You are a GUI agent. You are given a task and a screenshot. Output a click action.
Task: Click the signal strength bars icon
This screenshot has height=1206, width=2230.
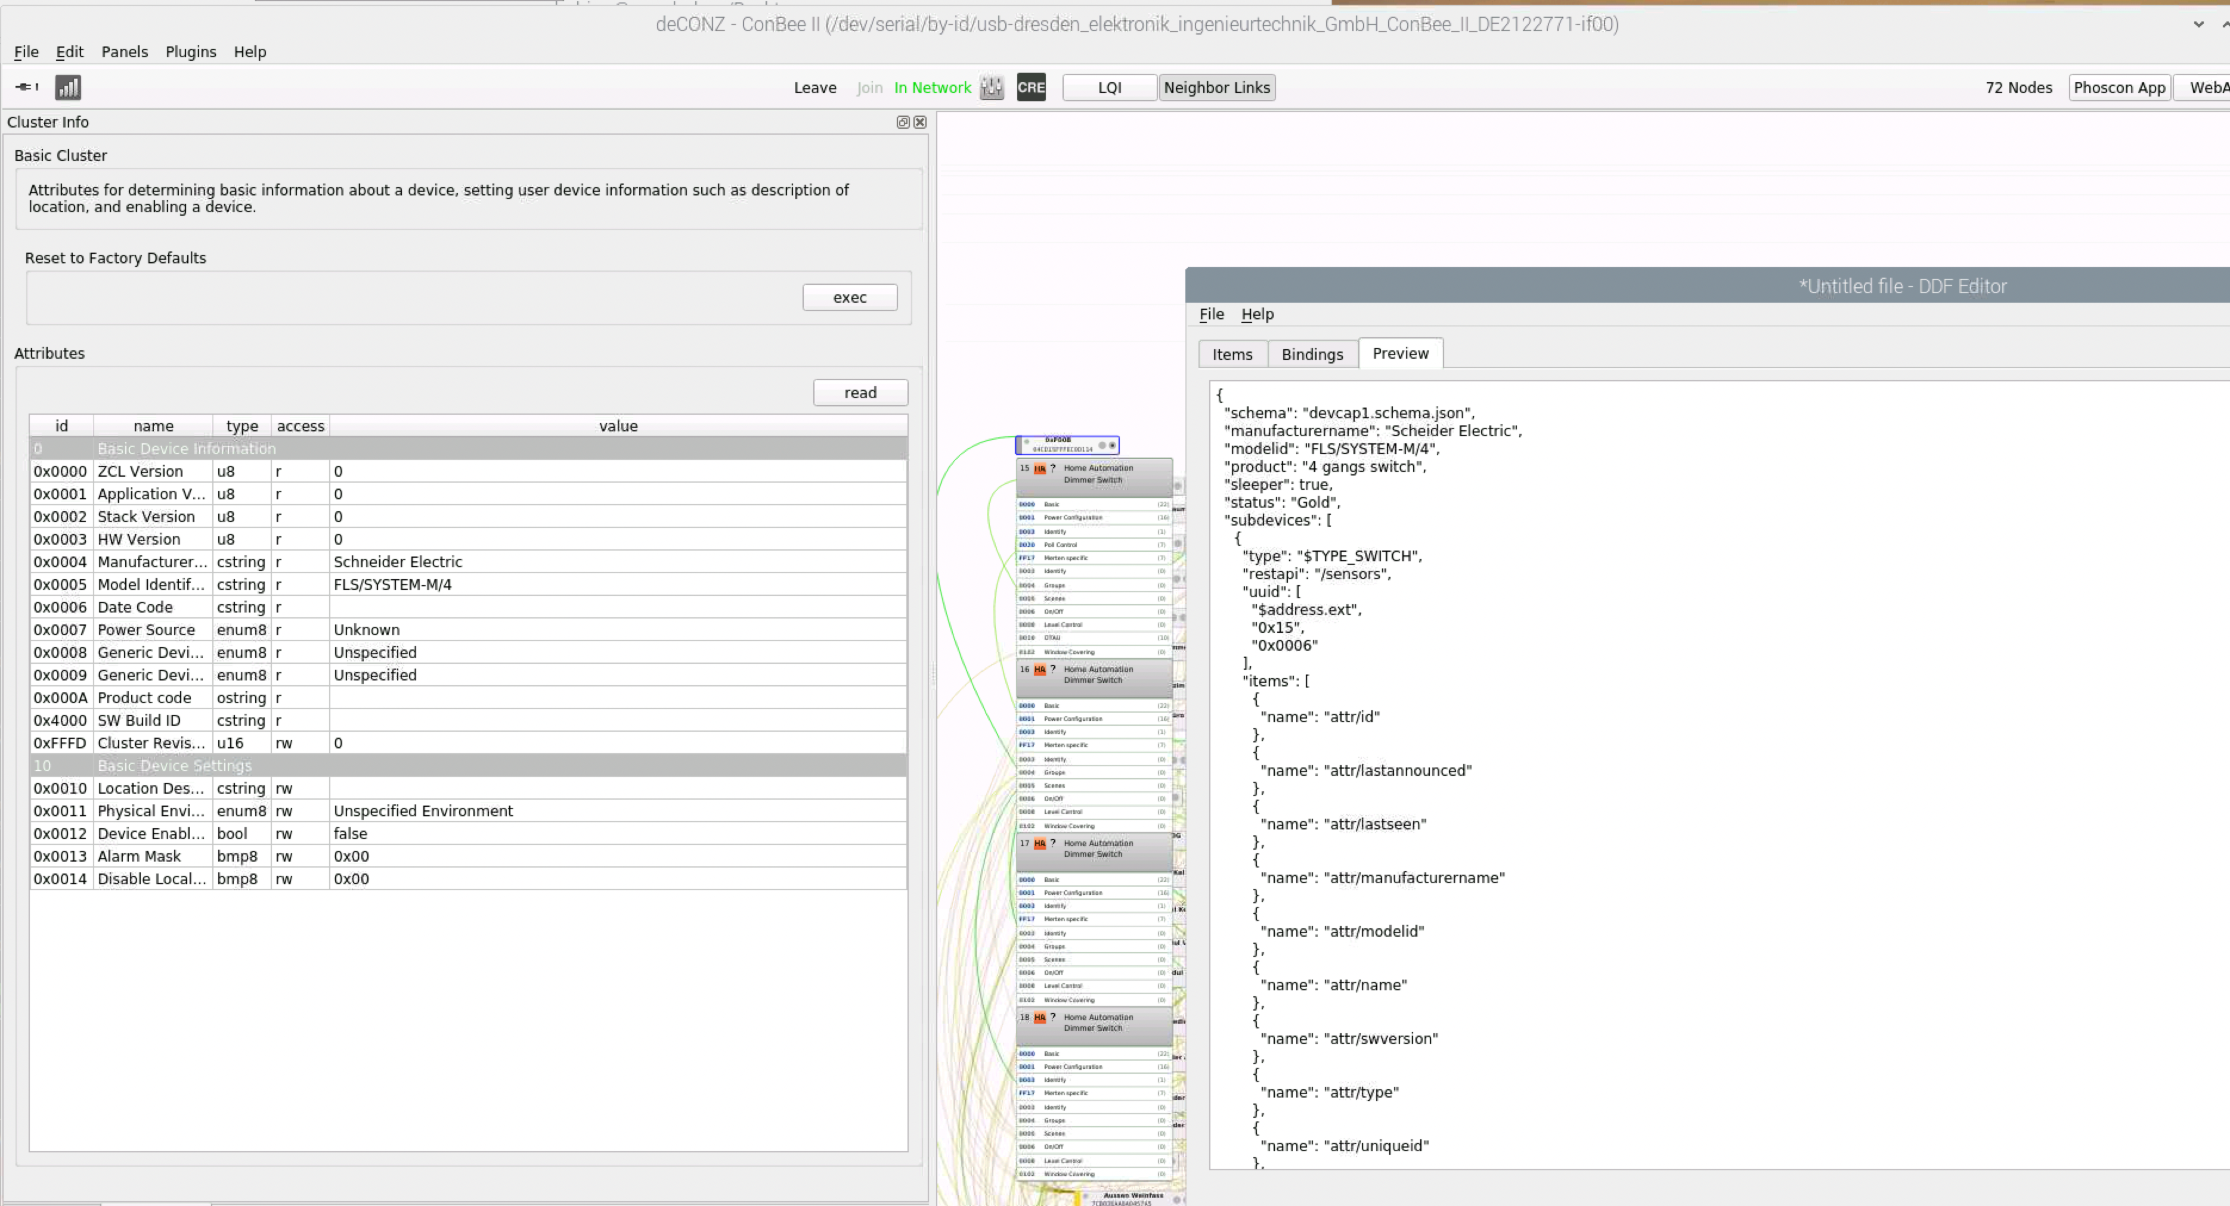point(67,88)
